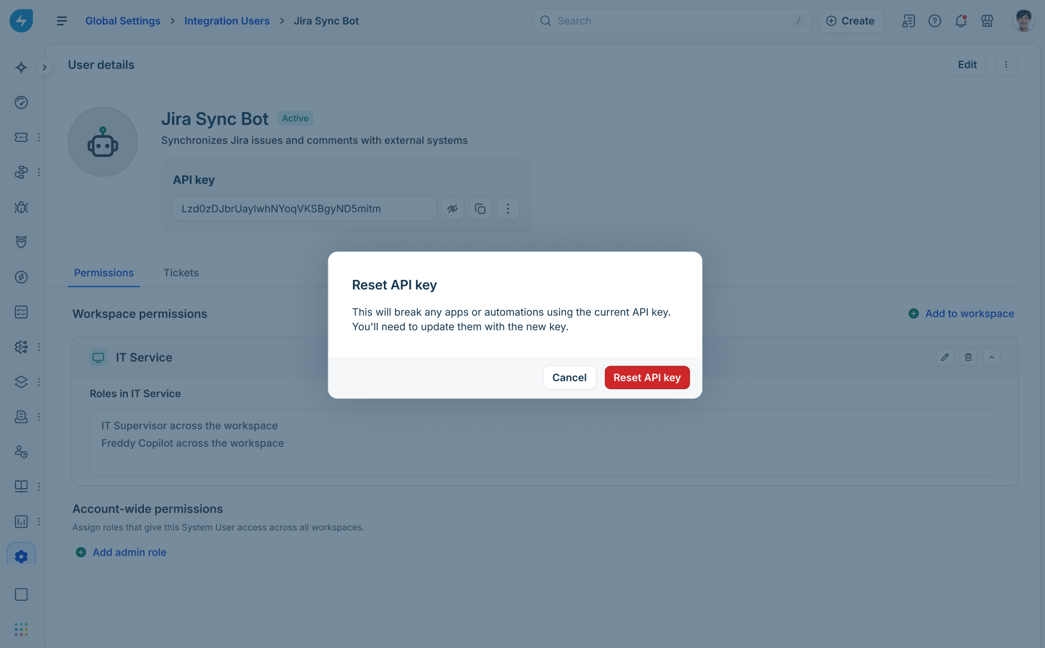The width and height of the screenshot is (1045, 648).
Task: Open the person-at-desk icon in sidebar
Action: 21,417
